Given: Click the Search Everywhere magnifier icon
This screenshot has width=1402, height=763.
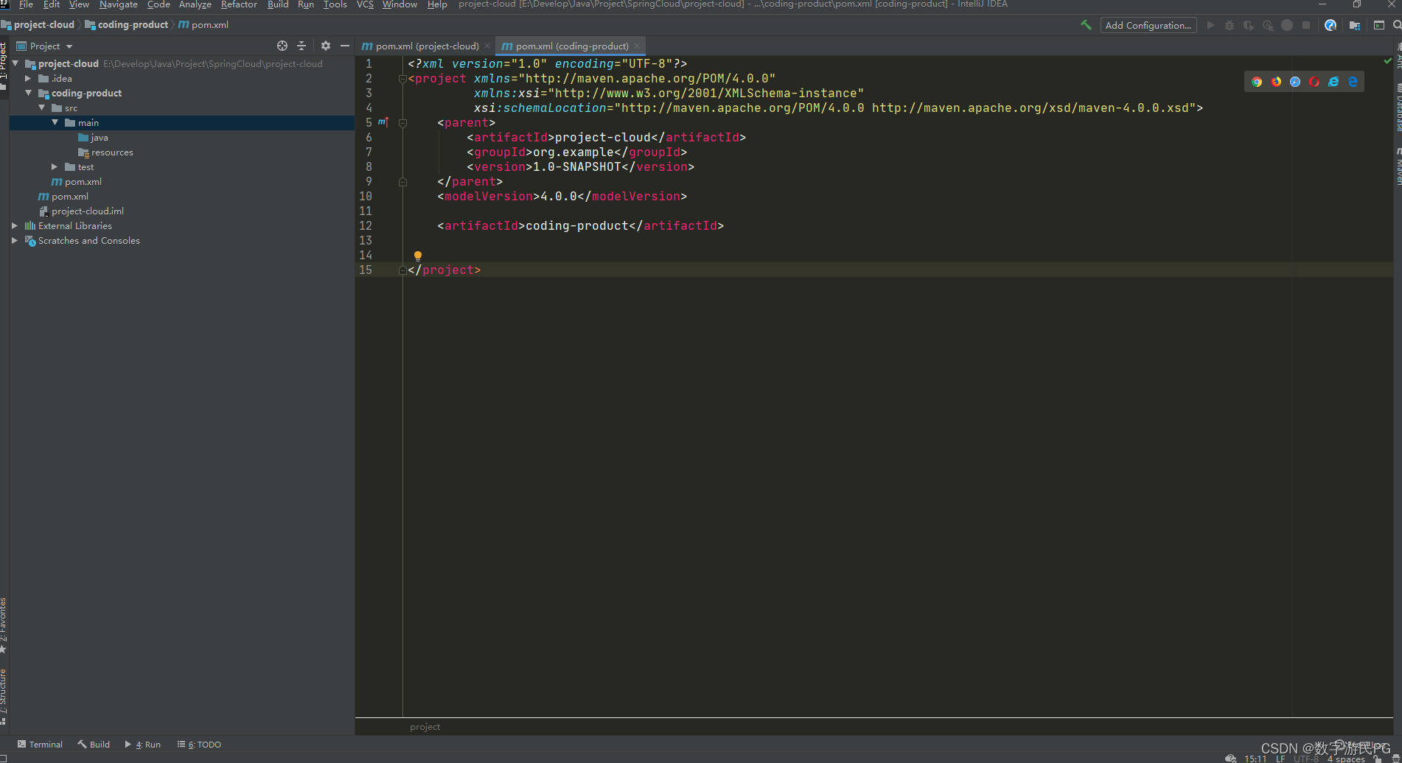Looking at the screenshot, I should pyautogui.click(x=1397, y=25).
